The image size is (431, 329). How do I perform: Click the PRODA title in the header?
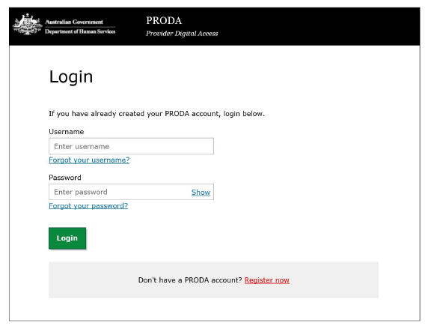(164, 21)
